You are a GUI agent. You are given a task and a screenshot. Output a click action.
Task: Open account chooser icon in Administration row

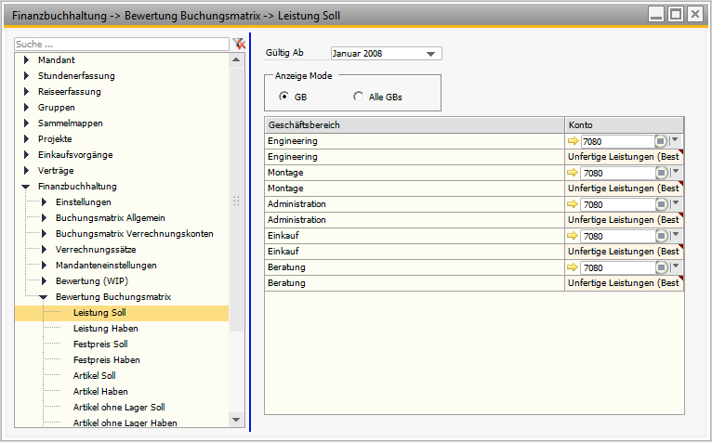[x=660, y=204]
